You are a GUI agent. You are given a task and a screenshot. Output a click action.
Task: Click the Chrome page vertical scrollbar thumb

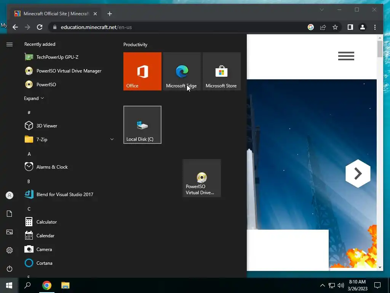tap(380, 49)
